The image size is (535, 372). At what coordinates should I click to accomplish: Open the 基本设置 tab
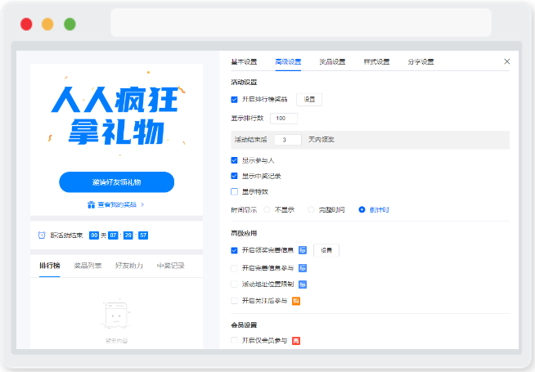244,61
